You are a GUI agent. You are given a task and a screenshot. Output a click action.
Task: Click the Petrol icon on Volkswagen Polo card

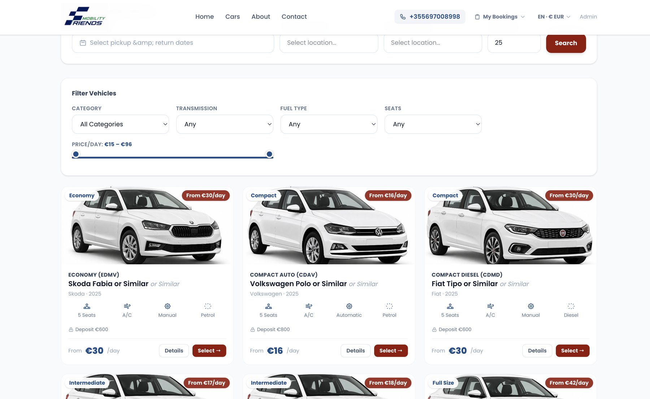click(x=389, y=306)
